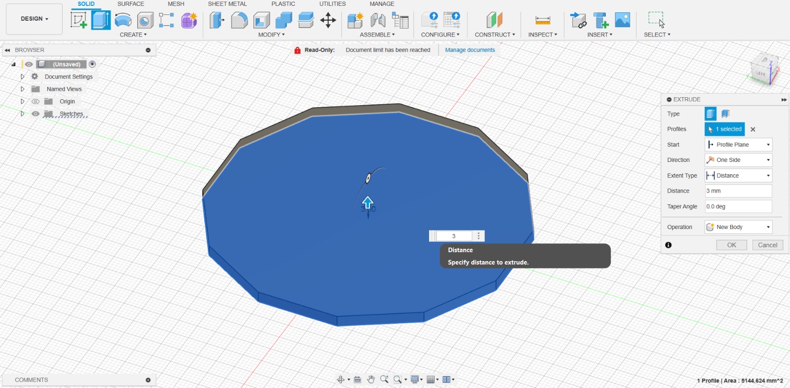Choose the Combine tool icon
The height and width of the screenshot is (388, 790).
tap(284, 20)
